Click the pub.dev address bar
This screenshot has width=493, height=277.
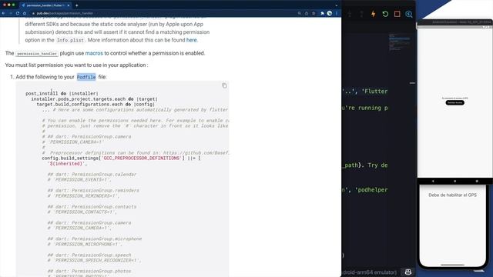coord(163,13)
